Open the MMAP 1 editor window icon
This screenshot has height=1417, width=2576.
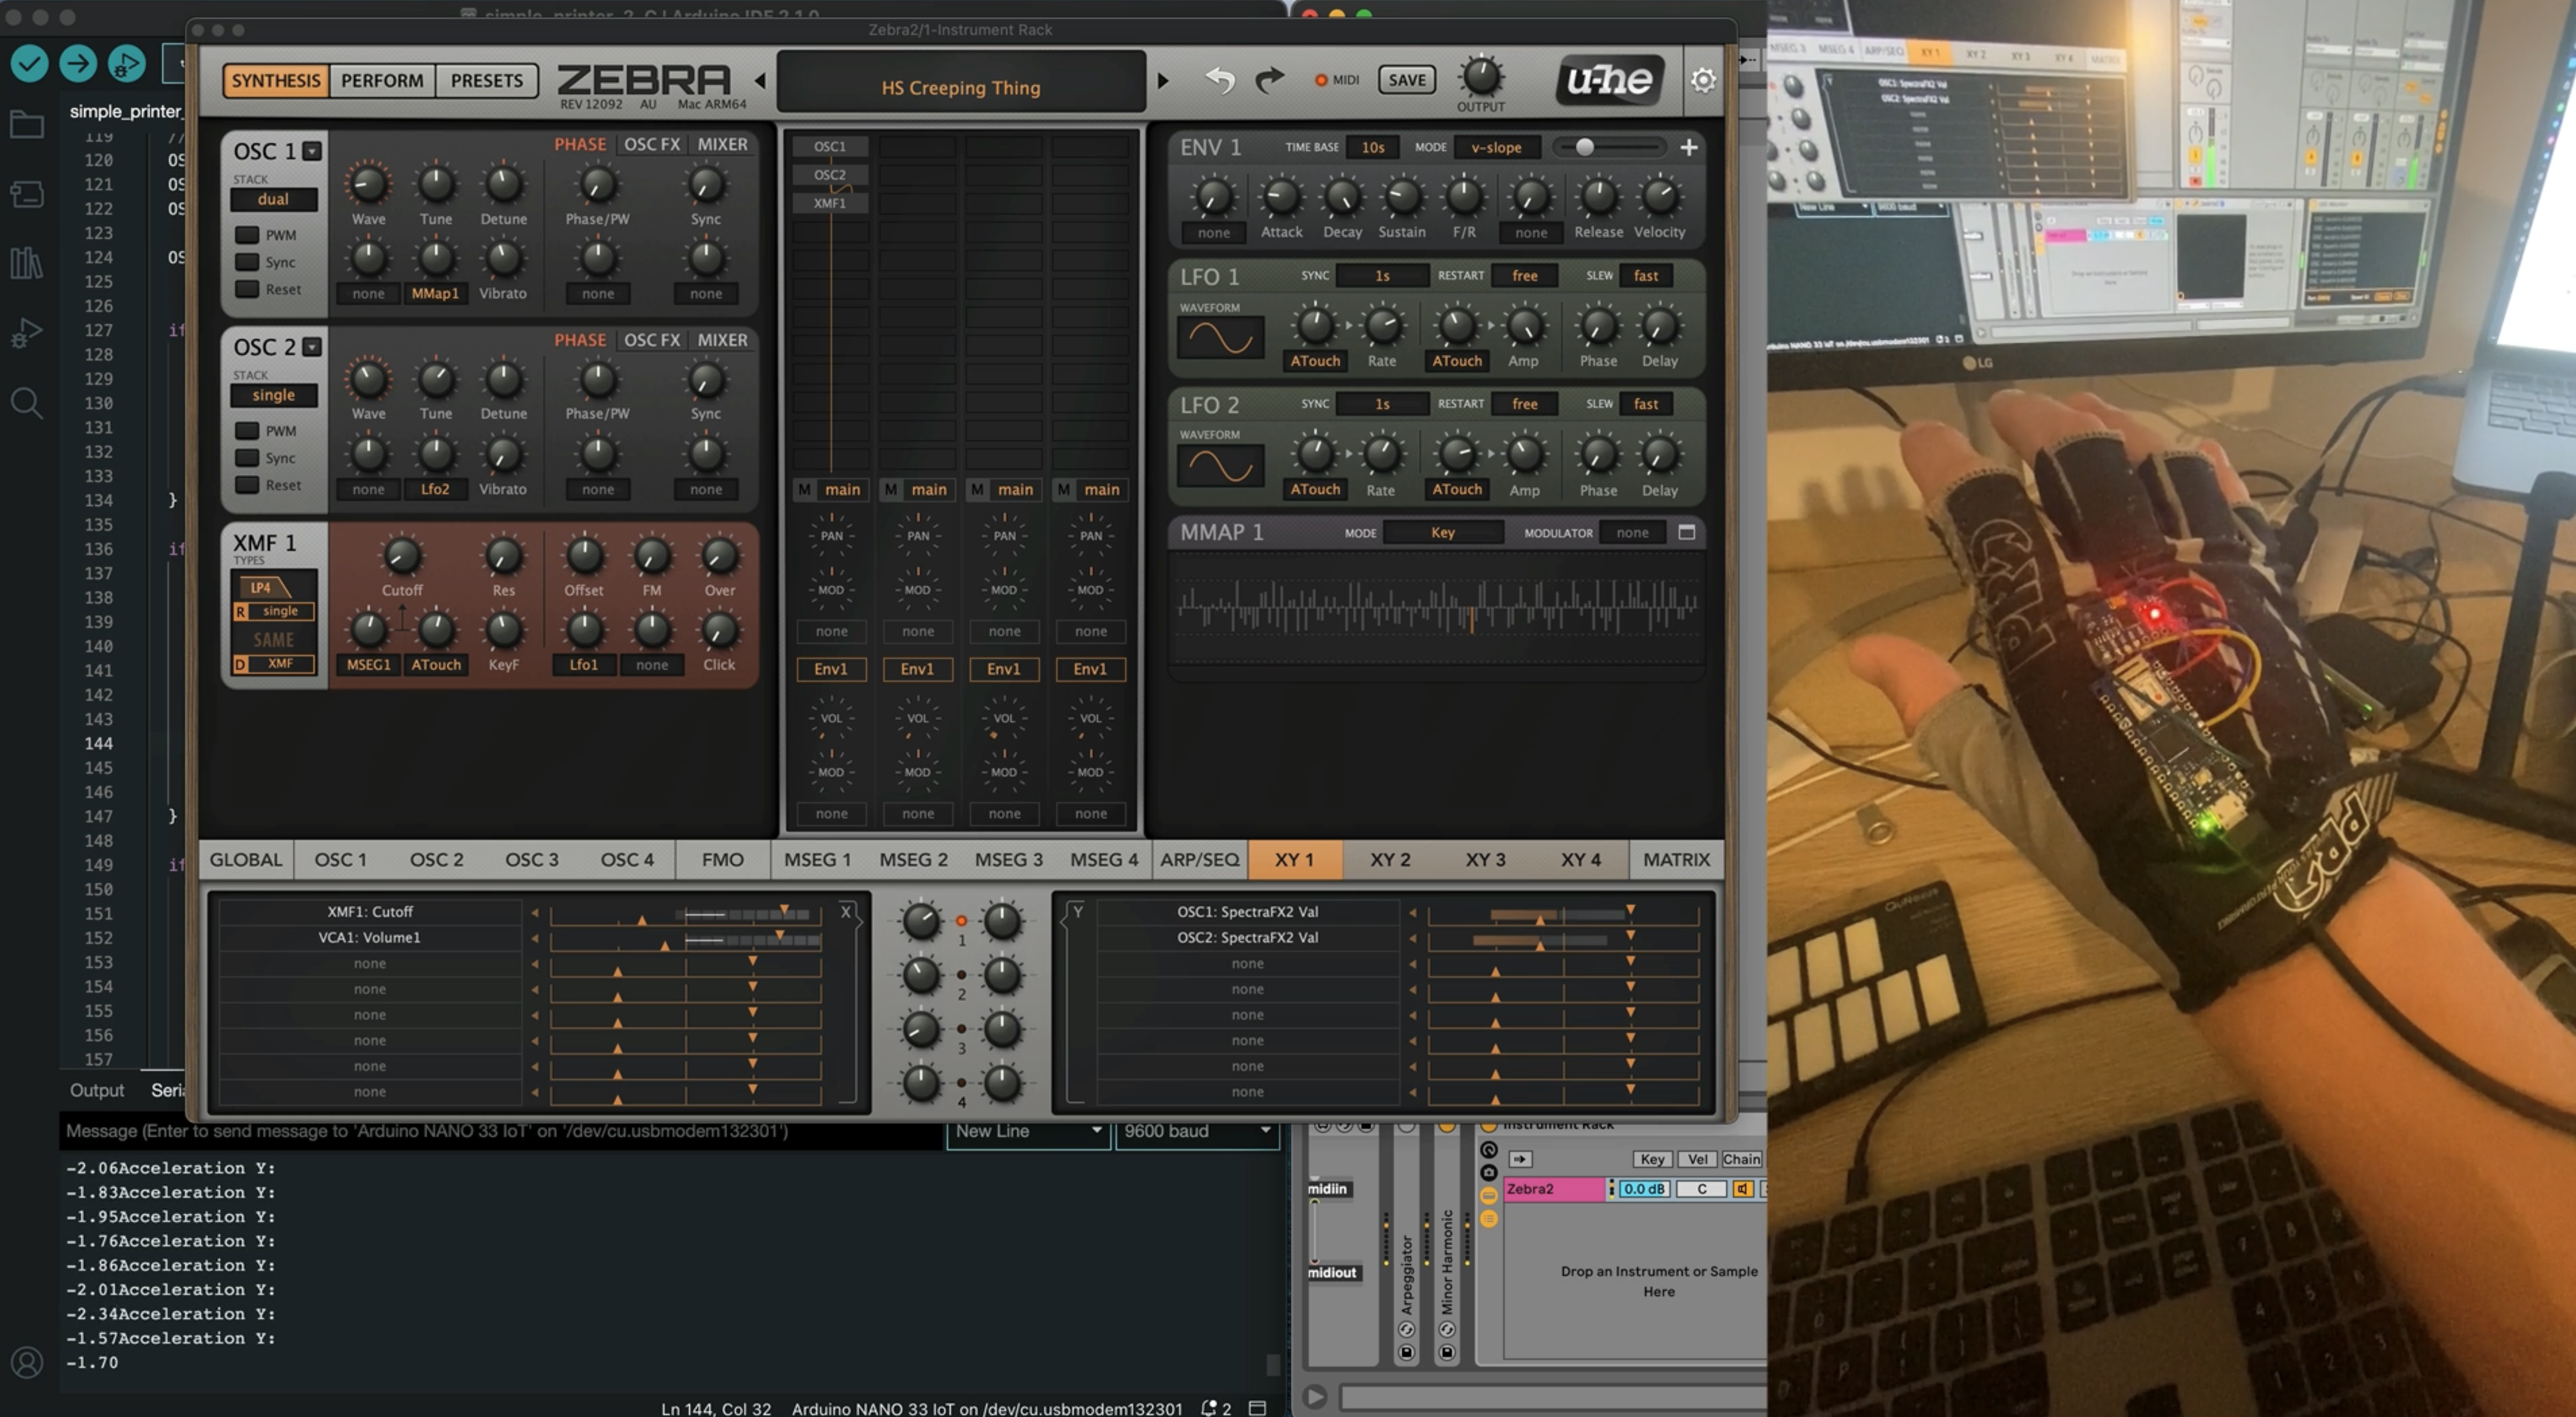coord(1687,532)
